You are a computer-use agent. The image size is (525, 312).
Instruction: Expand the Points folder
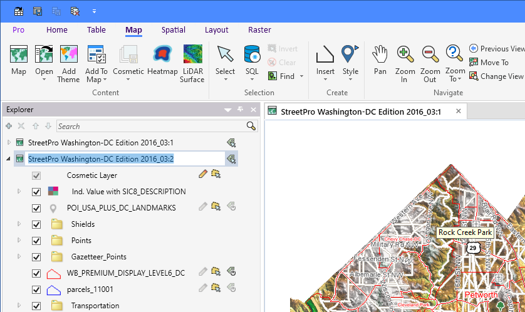19,240
